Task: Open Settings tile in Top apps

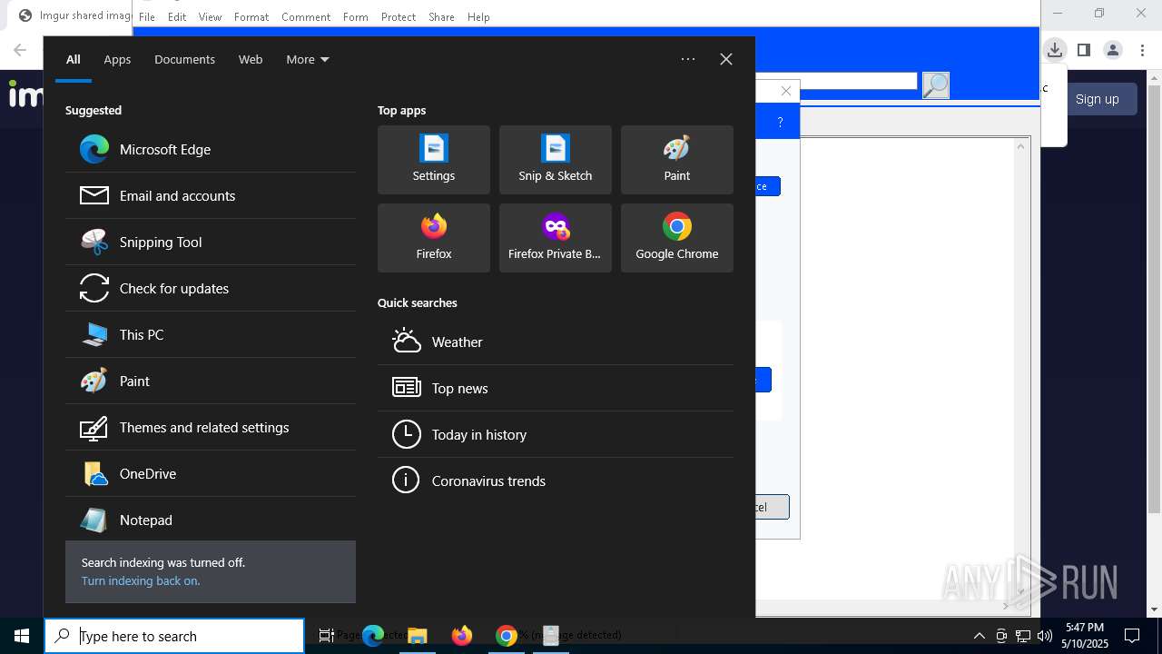Action: coord(434,160)
